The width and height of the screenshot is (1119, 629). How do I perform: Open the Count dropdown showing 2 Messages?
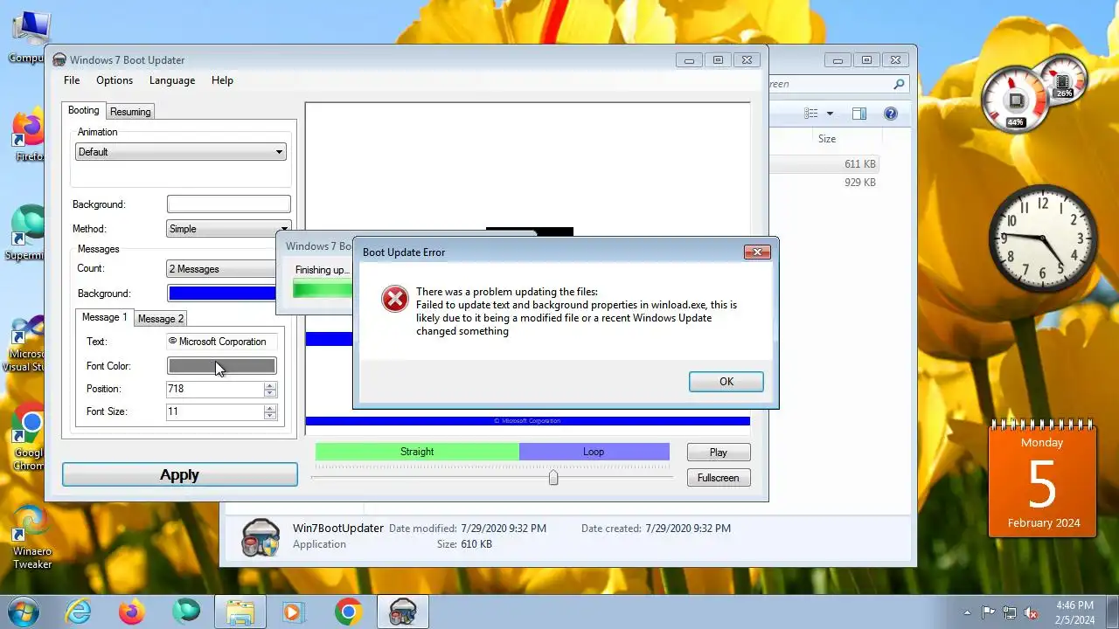(x=222, y=269)
